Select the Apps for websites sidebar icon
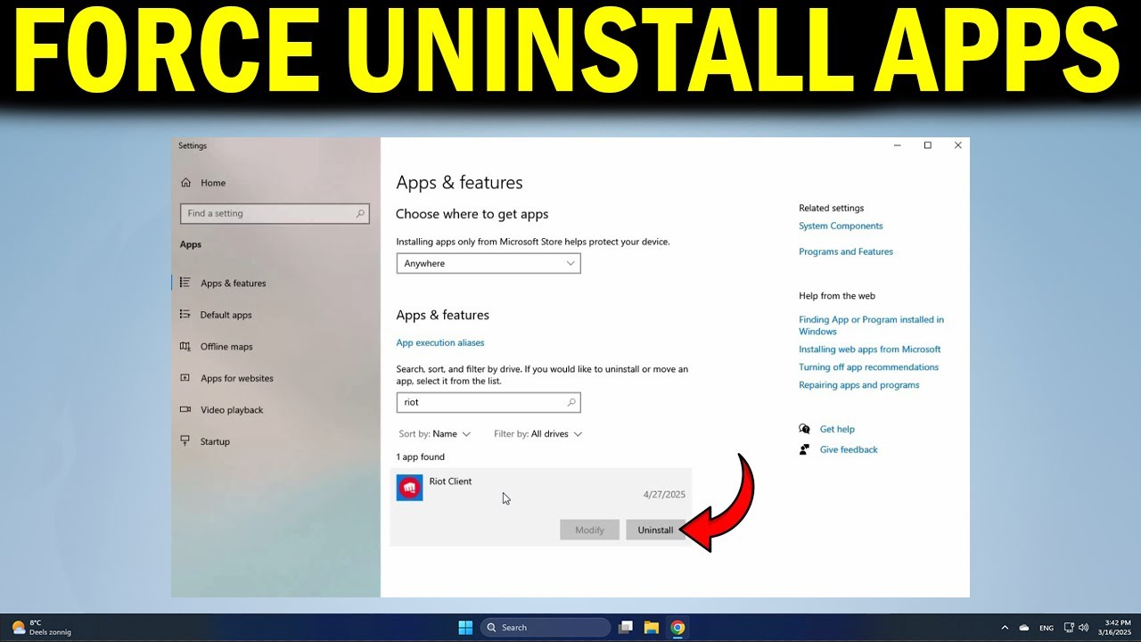 coord(185,378)
